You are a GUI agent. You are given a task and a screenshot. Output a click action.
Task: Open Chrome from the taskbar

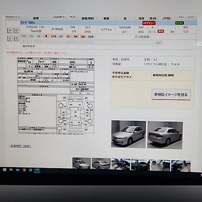coord(24,170)
